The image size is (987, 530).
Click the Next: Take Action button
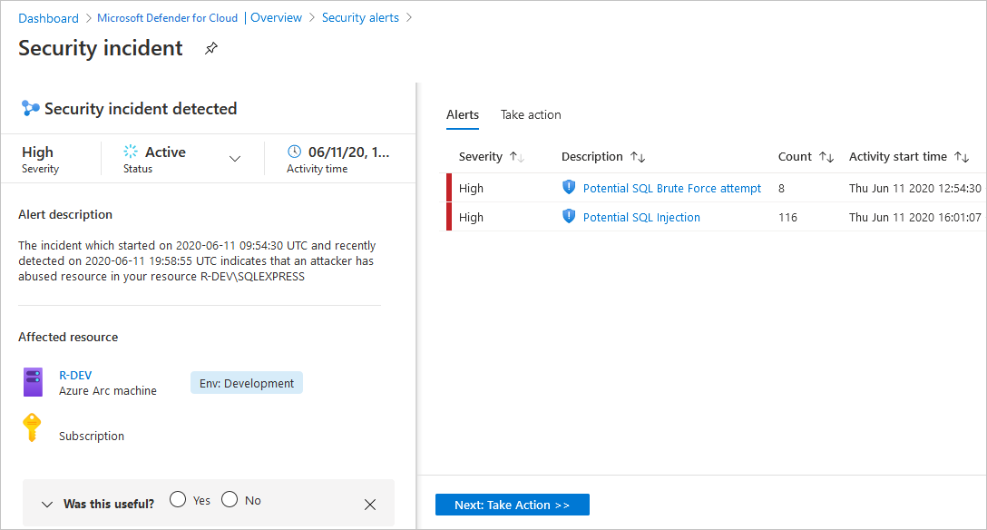pyautogui.click(x=512, y=504)
